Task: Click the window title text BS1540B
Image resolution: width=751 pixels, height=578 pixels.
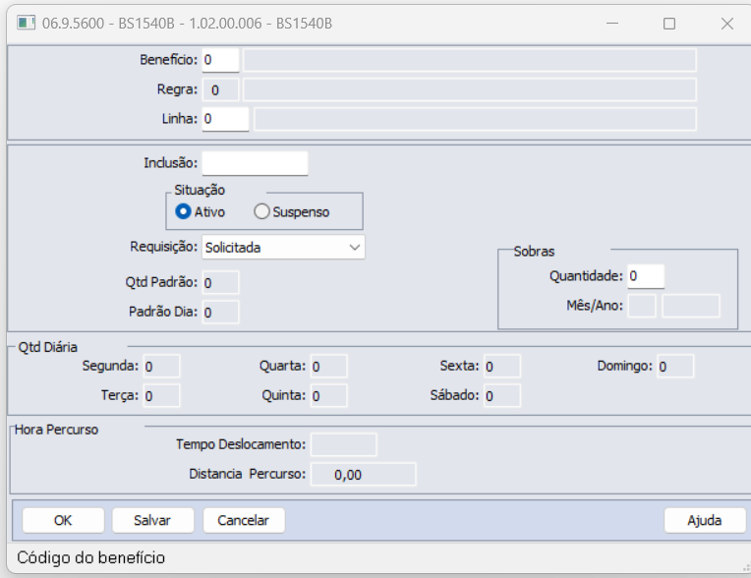Action: point(187,24)
